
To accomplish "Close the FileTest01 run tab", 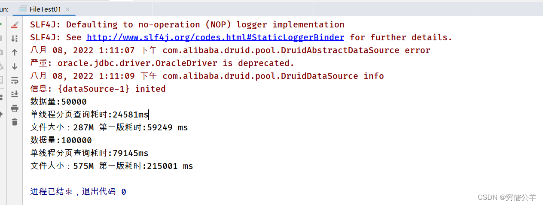I will (x=67, y=9).
